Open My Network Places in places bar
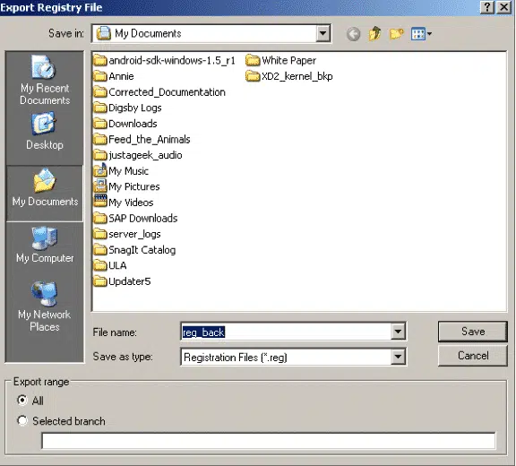 coord(45,306)
